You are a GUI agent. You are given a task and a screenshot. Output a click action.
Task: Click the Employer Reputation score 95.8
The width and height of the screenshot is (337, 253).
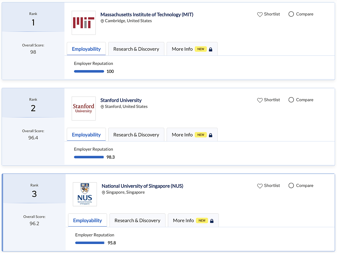[x=112, y=243]
